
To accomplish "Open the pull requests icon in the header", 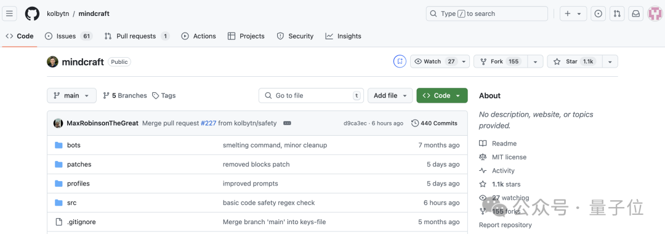I will point(617,14).
